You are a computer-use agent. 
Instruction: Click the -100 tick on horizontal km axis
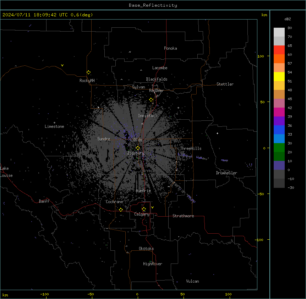(x=44, y=294)
